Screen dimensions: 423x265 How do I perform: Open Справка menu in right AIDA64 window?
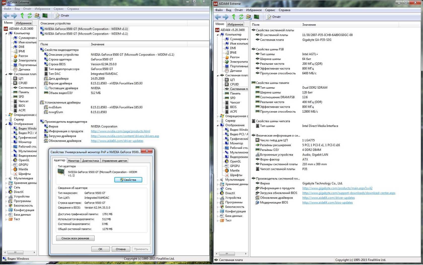point(284,10)
